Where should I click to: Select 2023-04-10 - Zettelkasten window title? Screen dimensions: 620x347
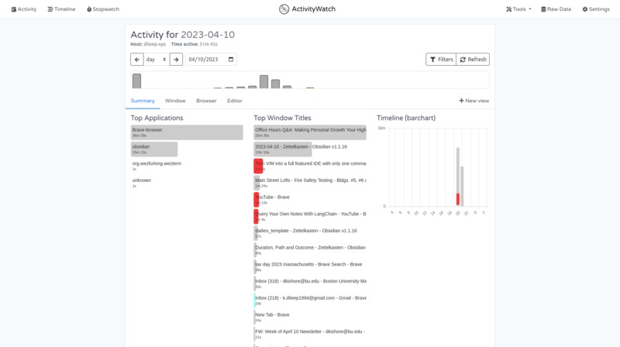(x=310, y=149)
